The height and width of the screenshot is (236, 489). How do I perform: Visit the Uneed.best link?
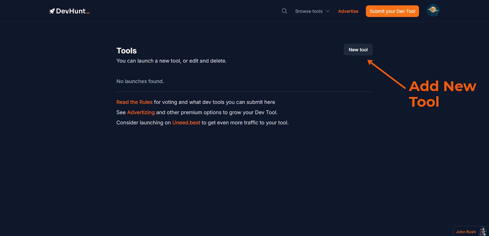click(x=186, y=123)
